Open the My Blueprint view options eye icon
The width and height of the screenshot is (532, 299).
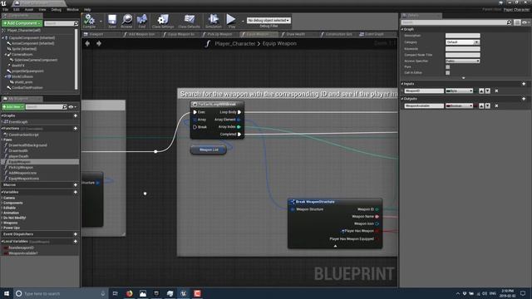[x=71, y=107]
